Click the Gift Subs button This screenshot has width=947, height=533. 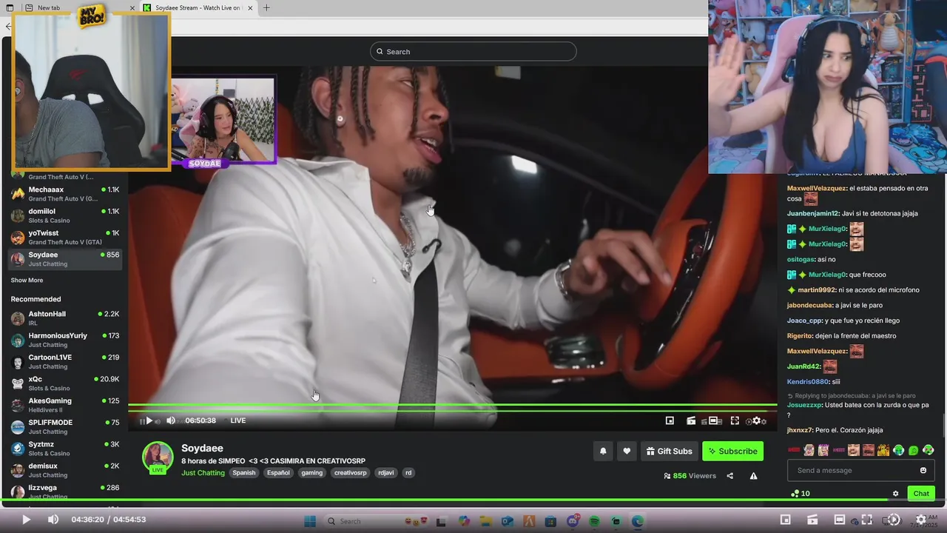pyautogui.click(x=669, y=451)
